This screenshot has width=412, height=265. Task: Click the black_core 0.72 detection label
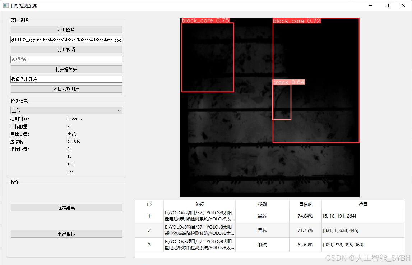(297, 21)
